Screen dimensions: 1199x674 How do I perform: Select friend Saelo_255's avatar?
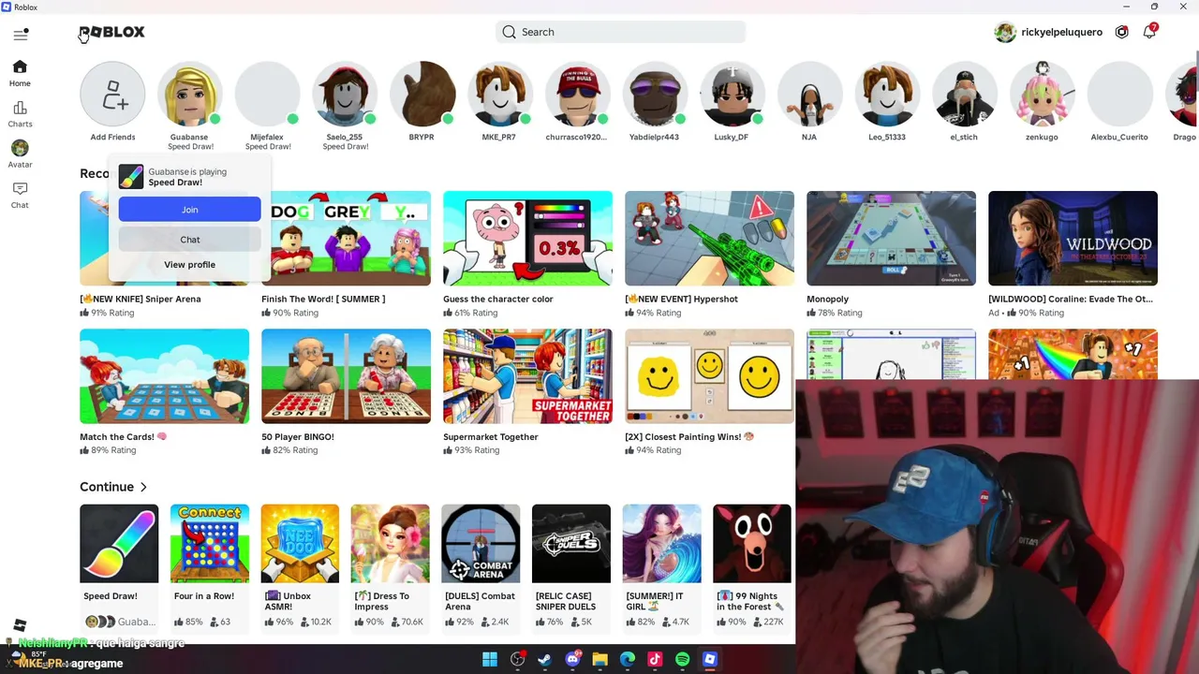coord(346,94)
